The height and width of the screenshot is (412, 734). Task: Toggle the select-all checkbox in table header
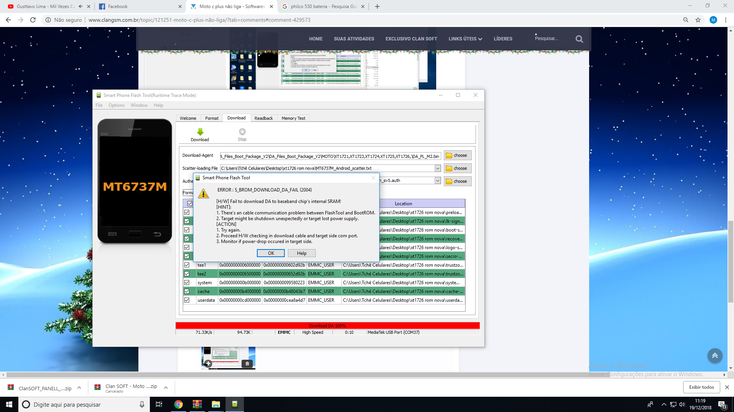point(190,204)
